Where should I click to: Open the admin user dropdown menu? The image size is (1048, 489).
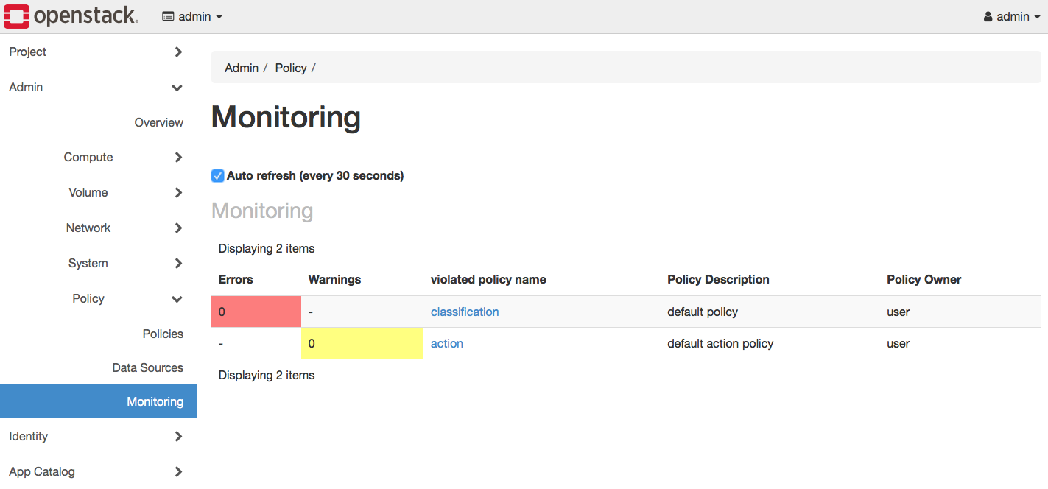pyautogui.click(x=1013, y=16)
